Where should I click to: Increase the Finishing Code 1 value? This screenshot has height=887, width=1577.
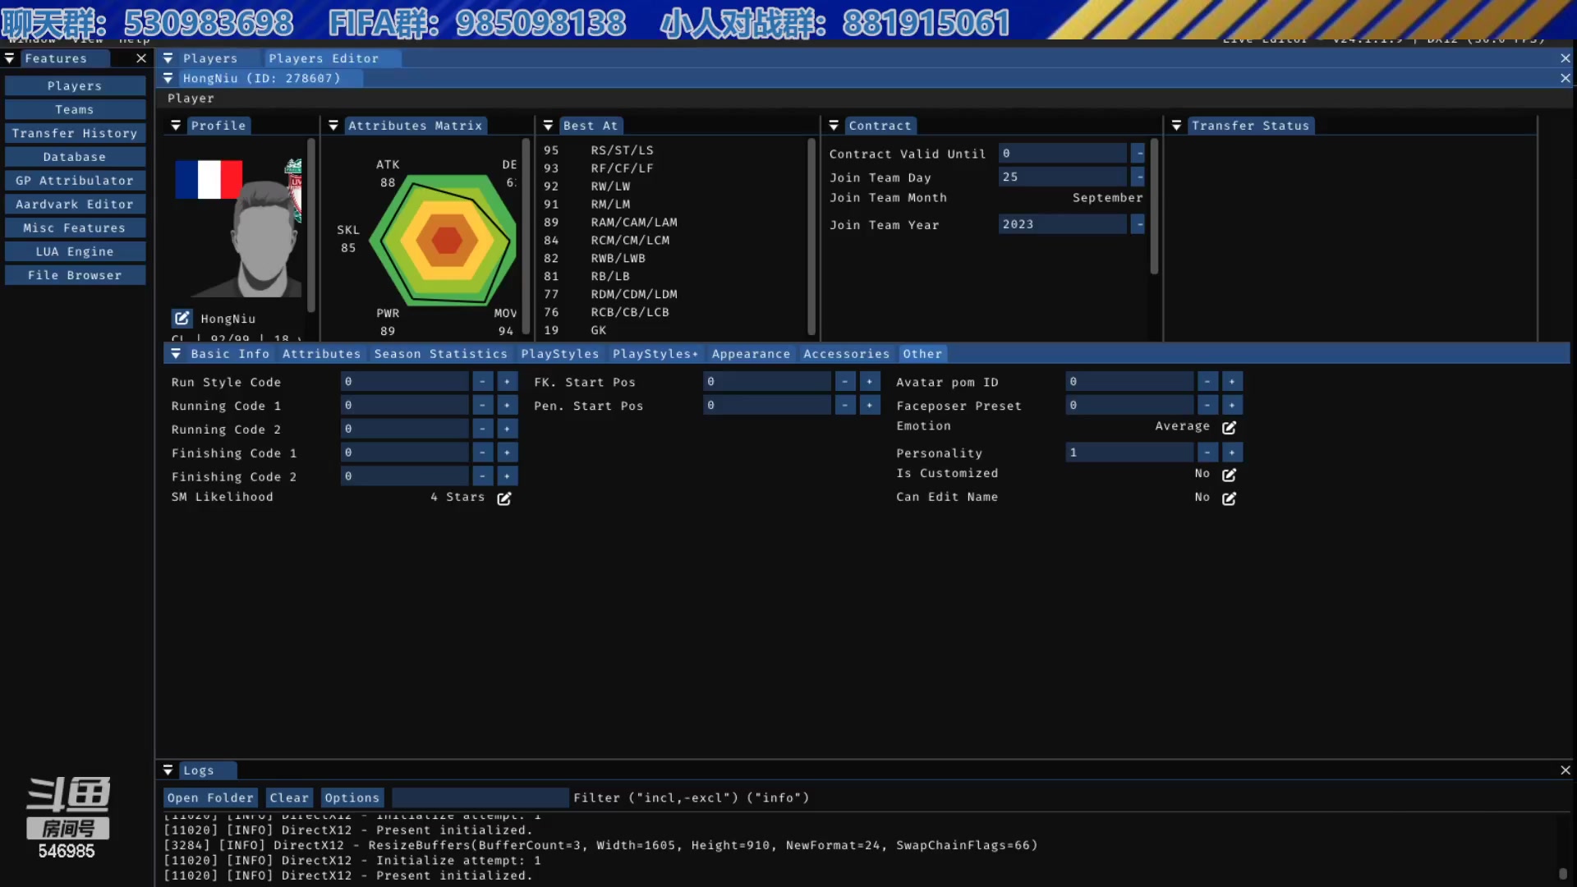click(507, 453)
